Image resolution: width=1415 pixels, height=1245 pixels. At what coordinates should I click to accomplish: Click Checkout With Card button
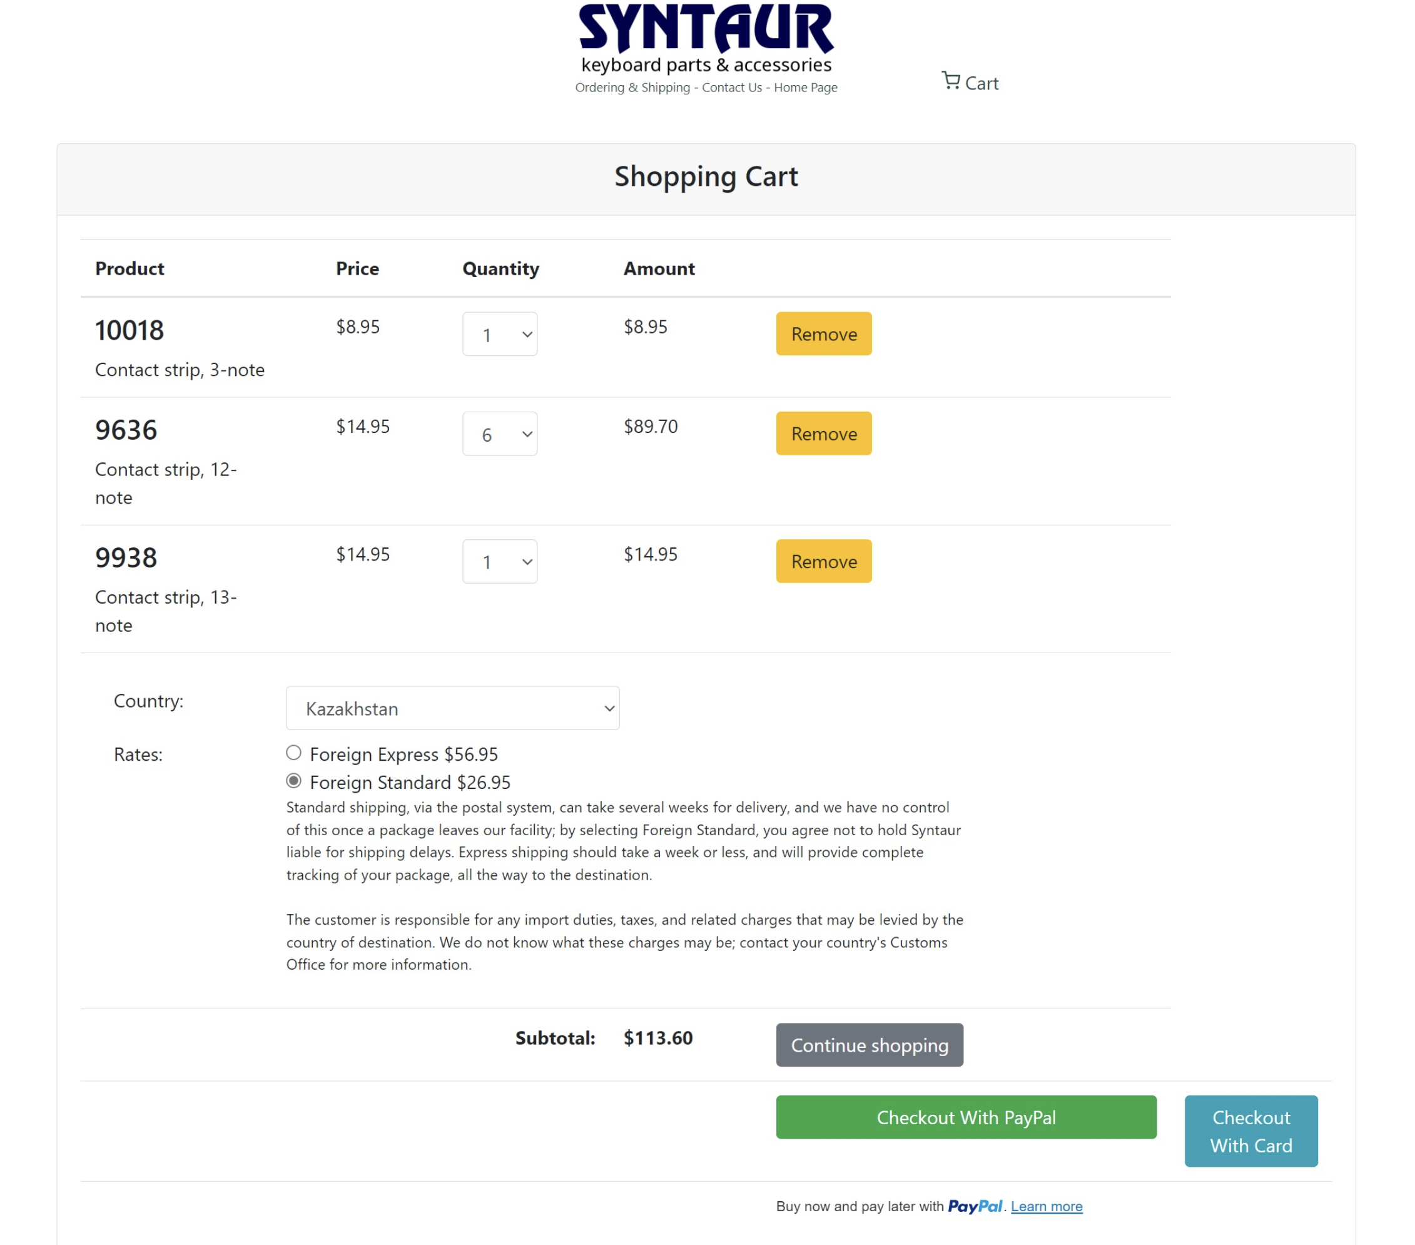click(1250, 1131)
